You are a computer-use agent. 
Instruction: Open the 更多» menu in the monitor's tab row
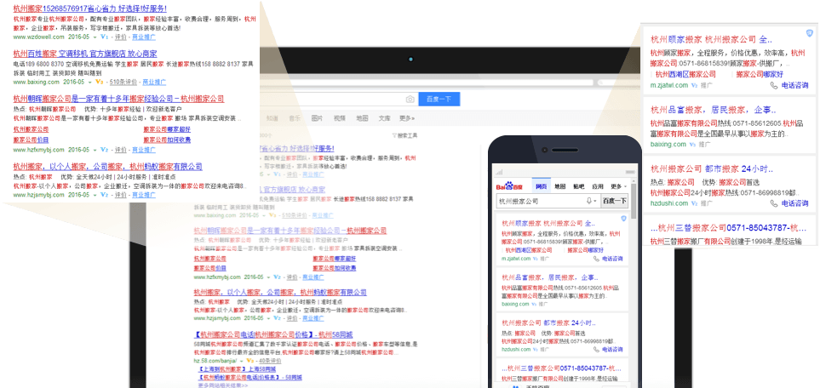click(x=406, y=119)
